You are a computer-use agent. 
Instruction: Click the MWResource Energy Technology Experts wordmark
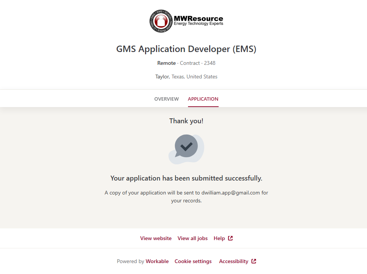tap(198, 21)
